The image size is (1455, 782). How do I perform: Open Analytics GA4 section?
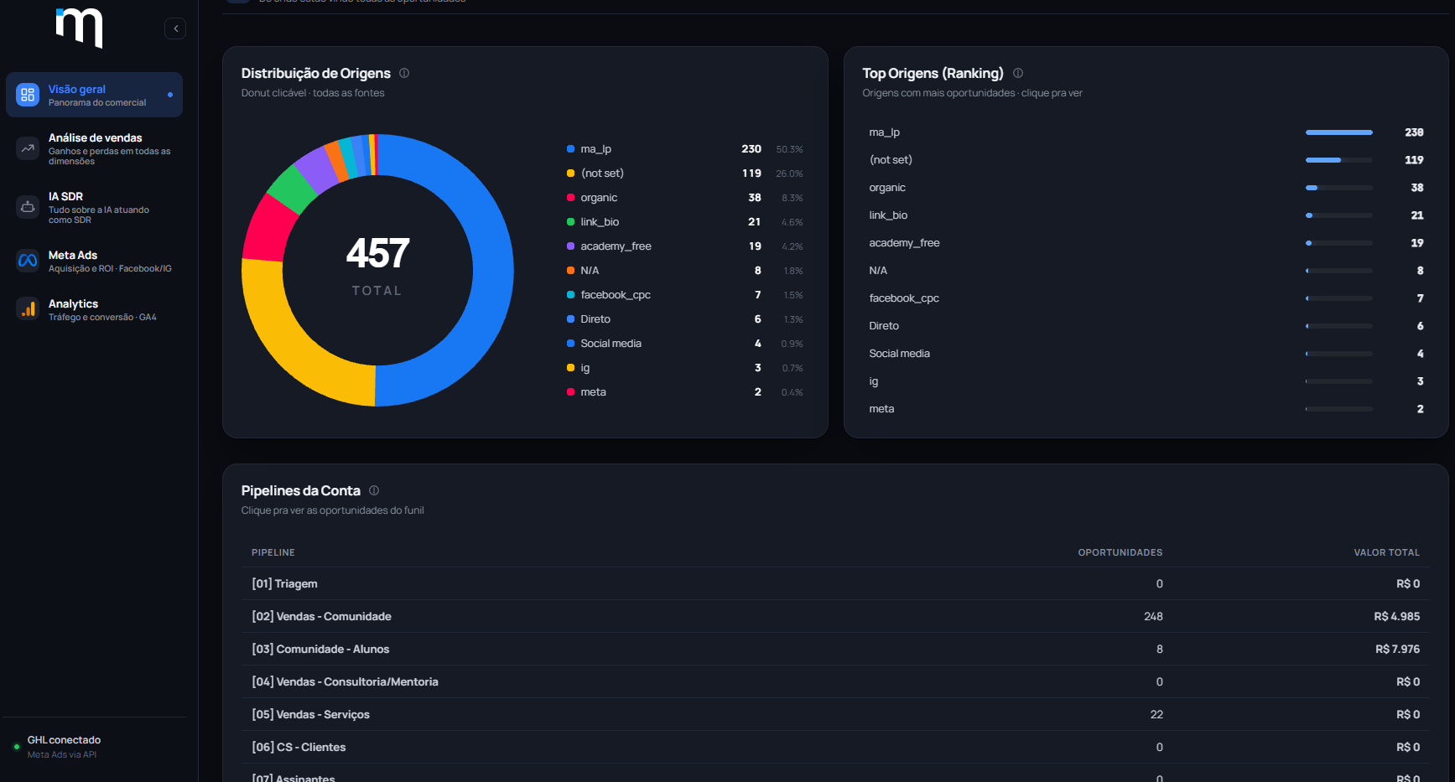[94, 309]
